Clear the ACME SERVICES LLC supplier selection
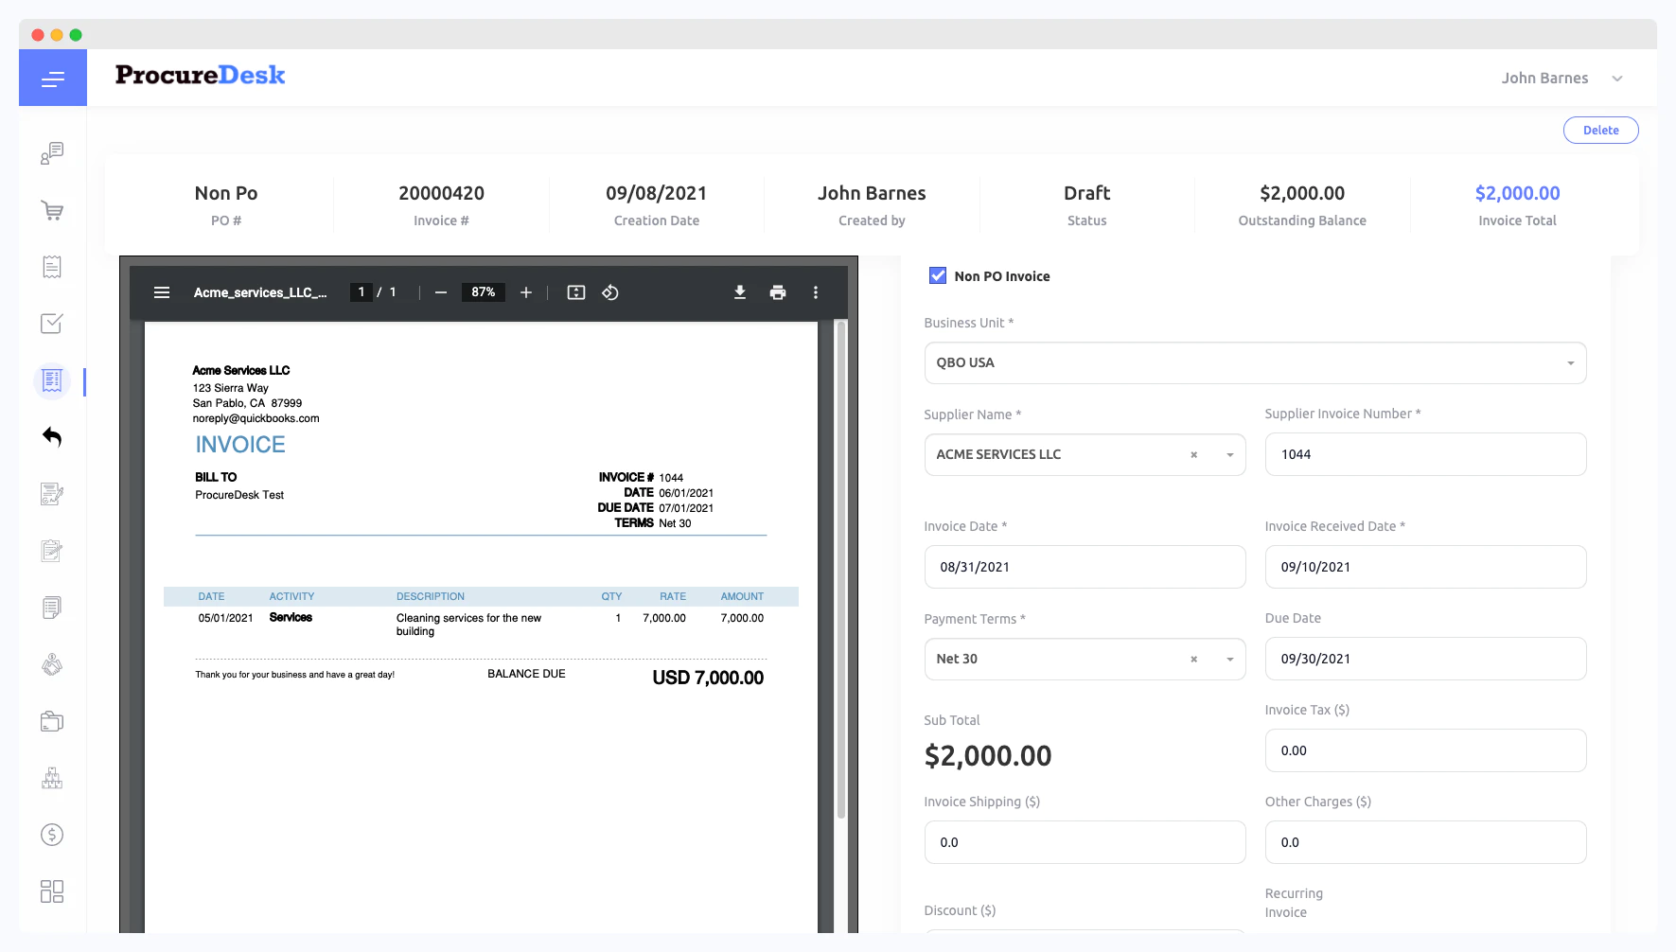 1194,455
